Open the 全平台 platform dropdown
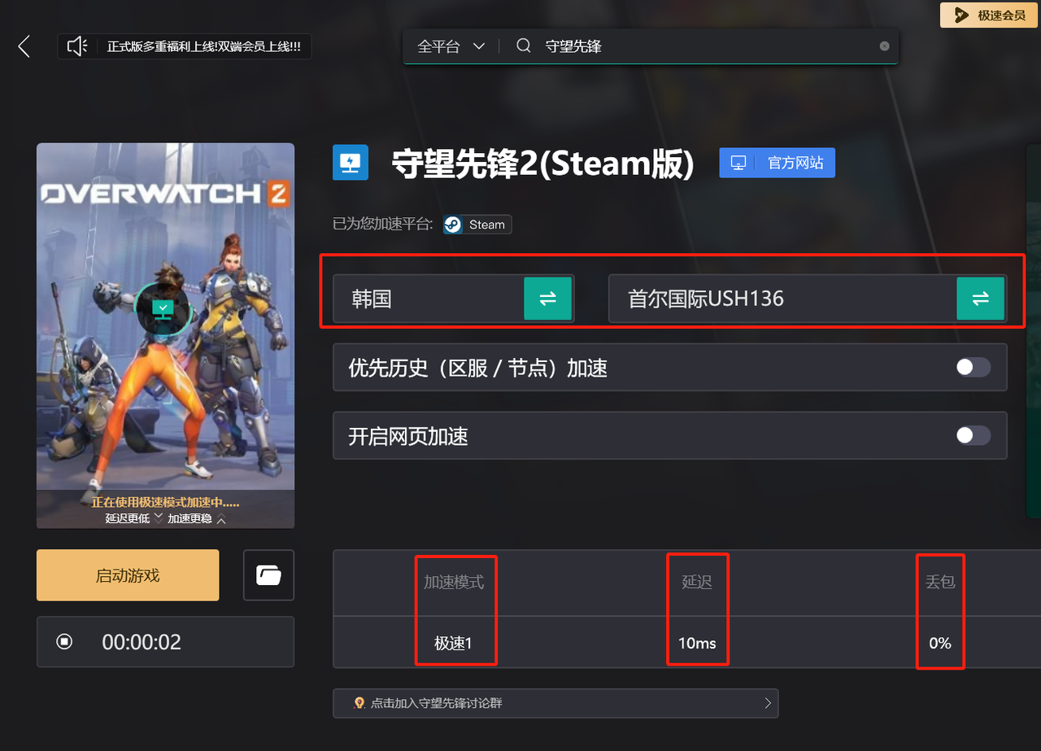 [451, 46]
